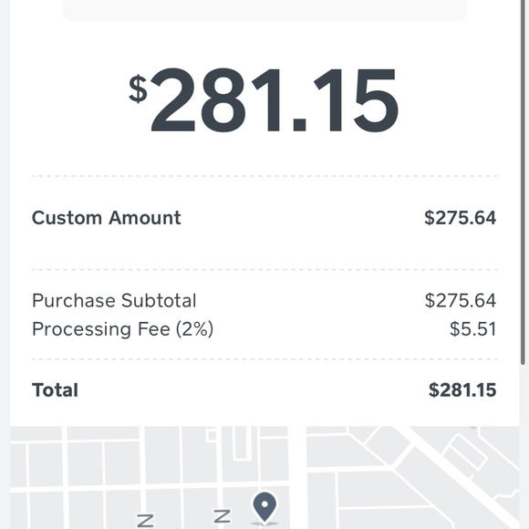This screenshot has height=529, width=529.
Task: Select the Purchase Subtotal label
Action: click(x=114, y=300)
